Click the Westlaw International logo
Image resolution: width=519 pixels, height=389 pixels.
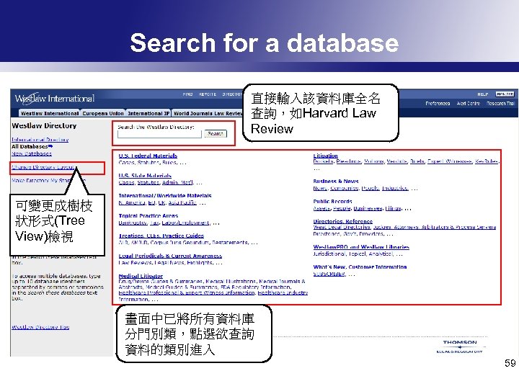(55, 98)
